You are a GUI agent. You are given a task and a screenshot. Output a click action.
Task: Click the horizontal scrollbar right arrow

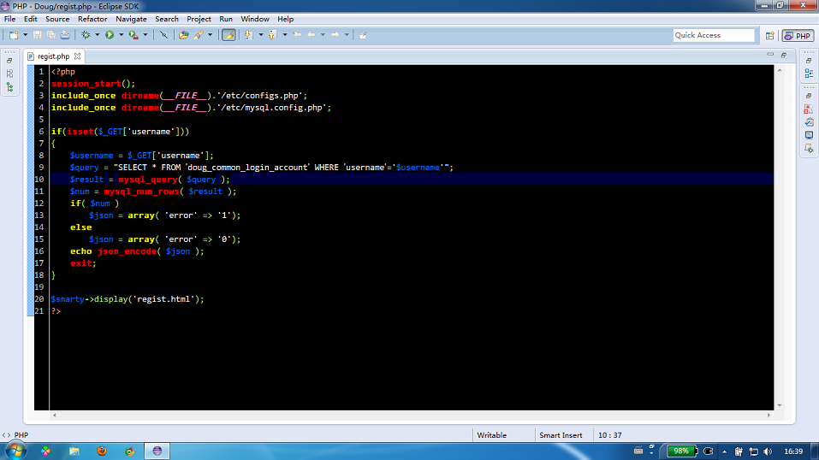pos(769,416)
